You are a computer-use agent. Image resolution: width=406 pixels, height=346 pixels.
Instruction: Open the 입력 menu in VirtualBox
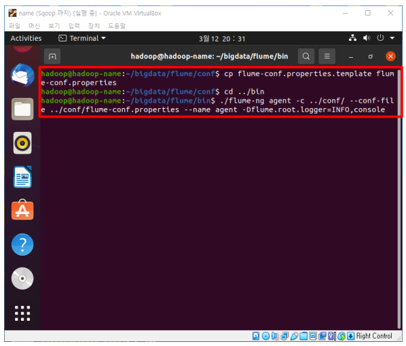74,26
